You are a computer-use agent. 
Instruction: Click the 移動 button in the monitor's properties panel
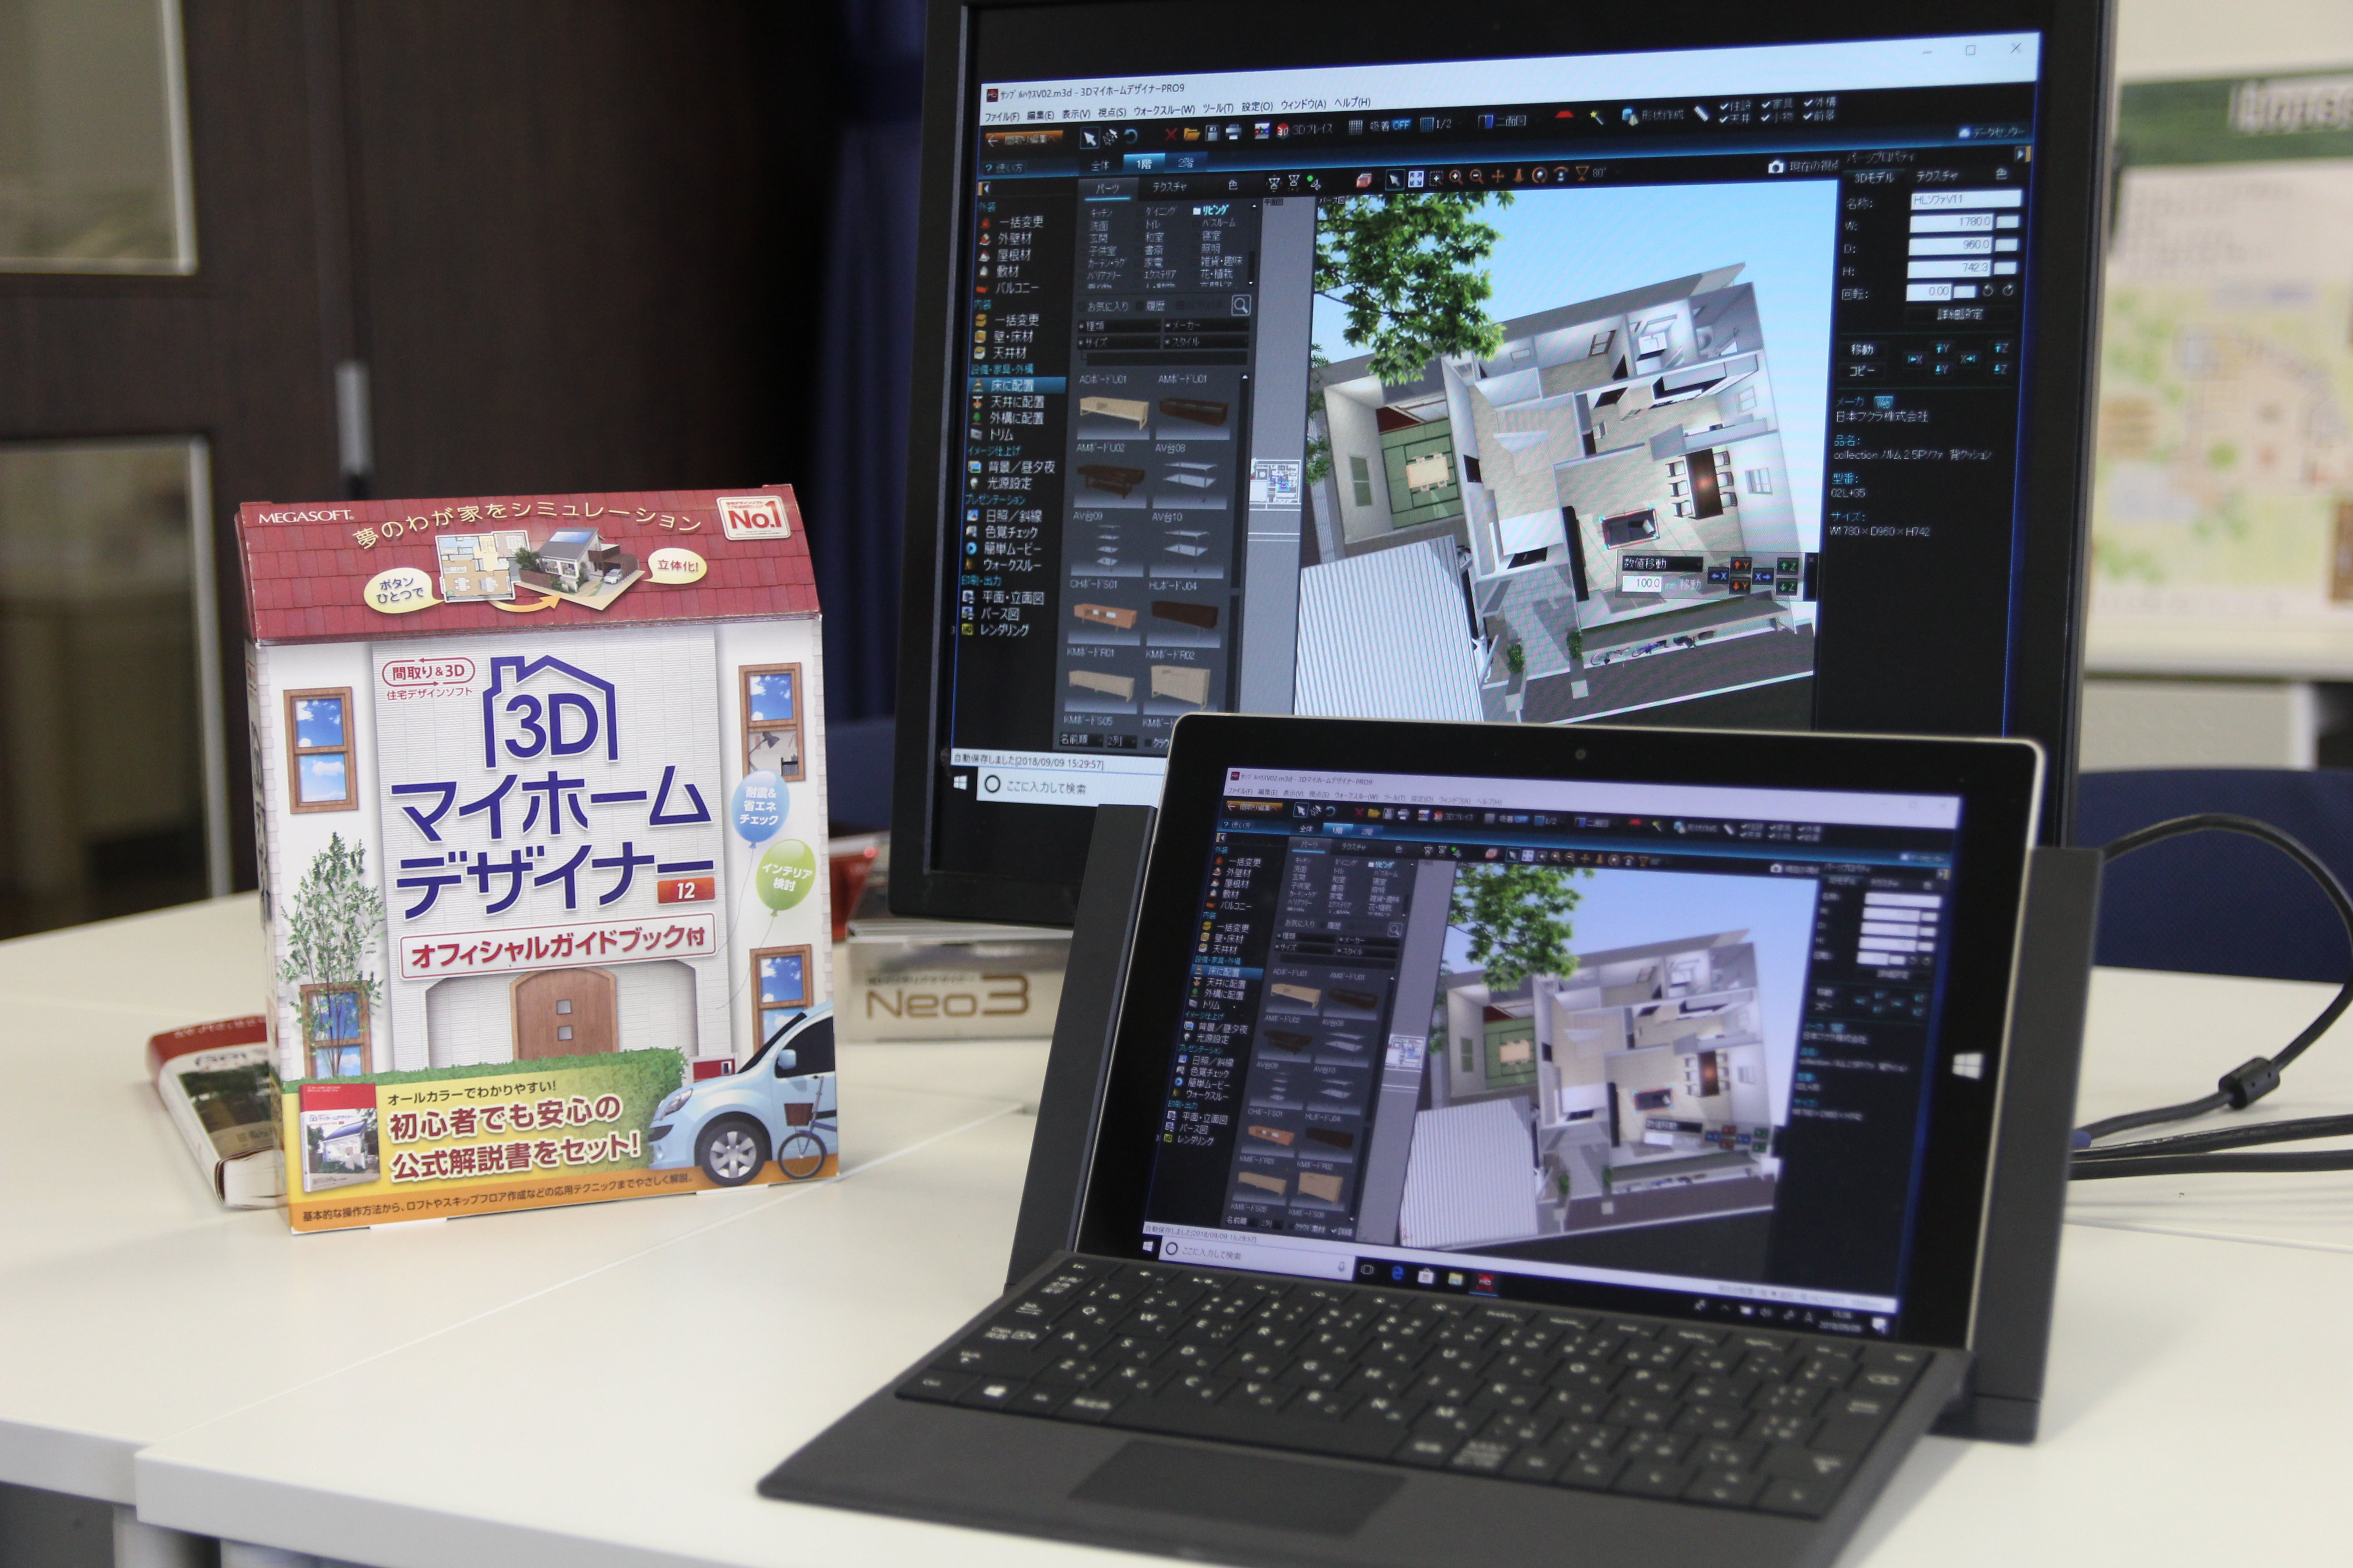(x=1862, y=350)
